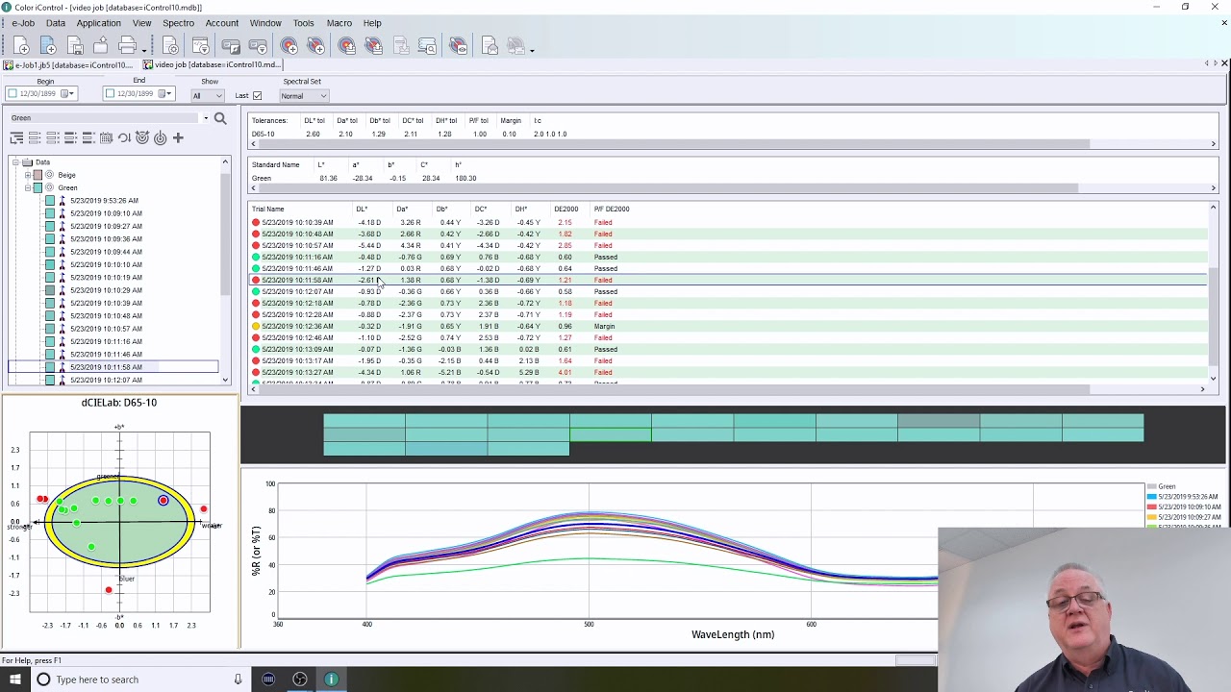1231x692 pixels.
Task: Click the Print toolbar icon
Action: point(127,46)
